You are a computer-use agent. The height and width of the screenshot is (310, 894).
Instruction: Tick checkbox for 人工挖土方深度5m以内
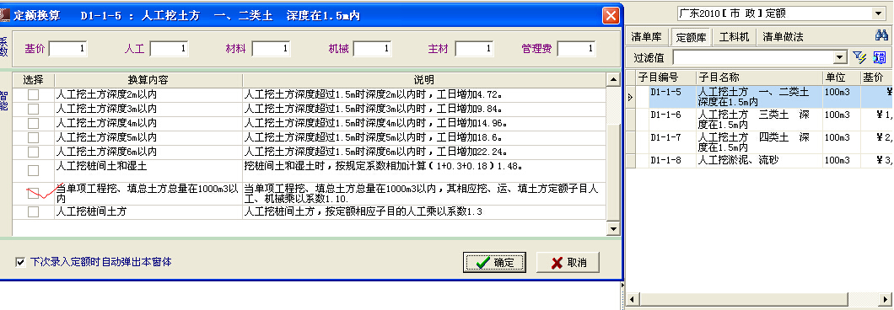click(33, 137)
